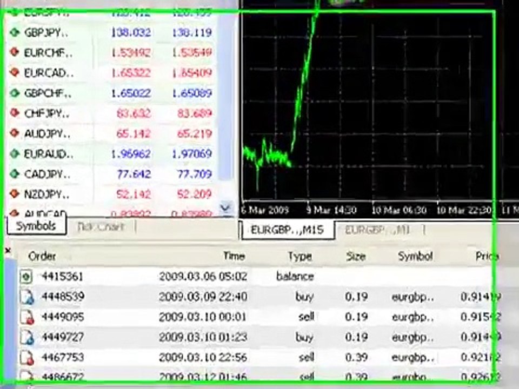Sort history by the Order column header
Viewport: 519px width, 389px height.
click(42, 256)
